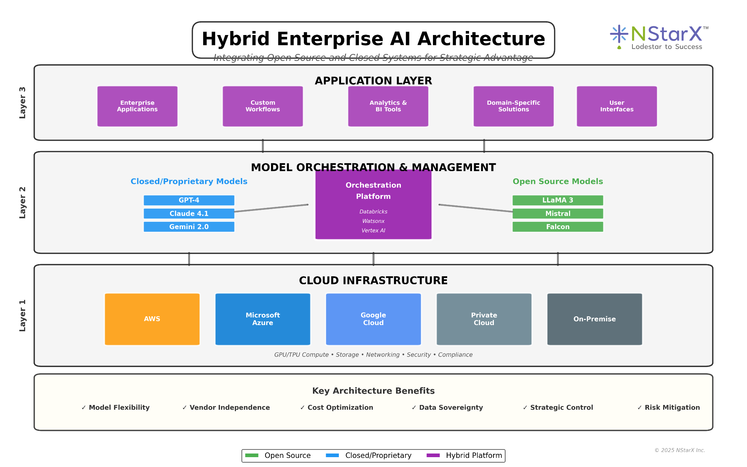The height and width of the screenshot is (467, 747).
Task: Select the Enterprise Applications box
Action: click(137, 106)
